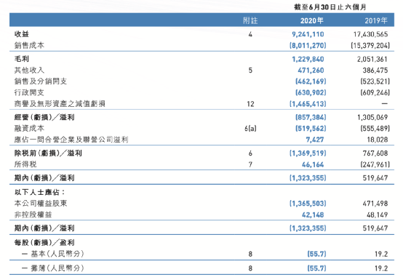The width and height of the screenshot is (403, 280).
Task: Click the (1,465,413) impairment value
Action: [x=308, y=104]
